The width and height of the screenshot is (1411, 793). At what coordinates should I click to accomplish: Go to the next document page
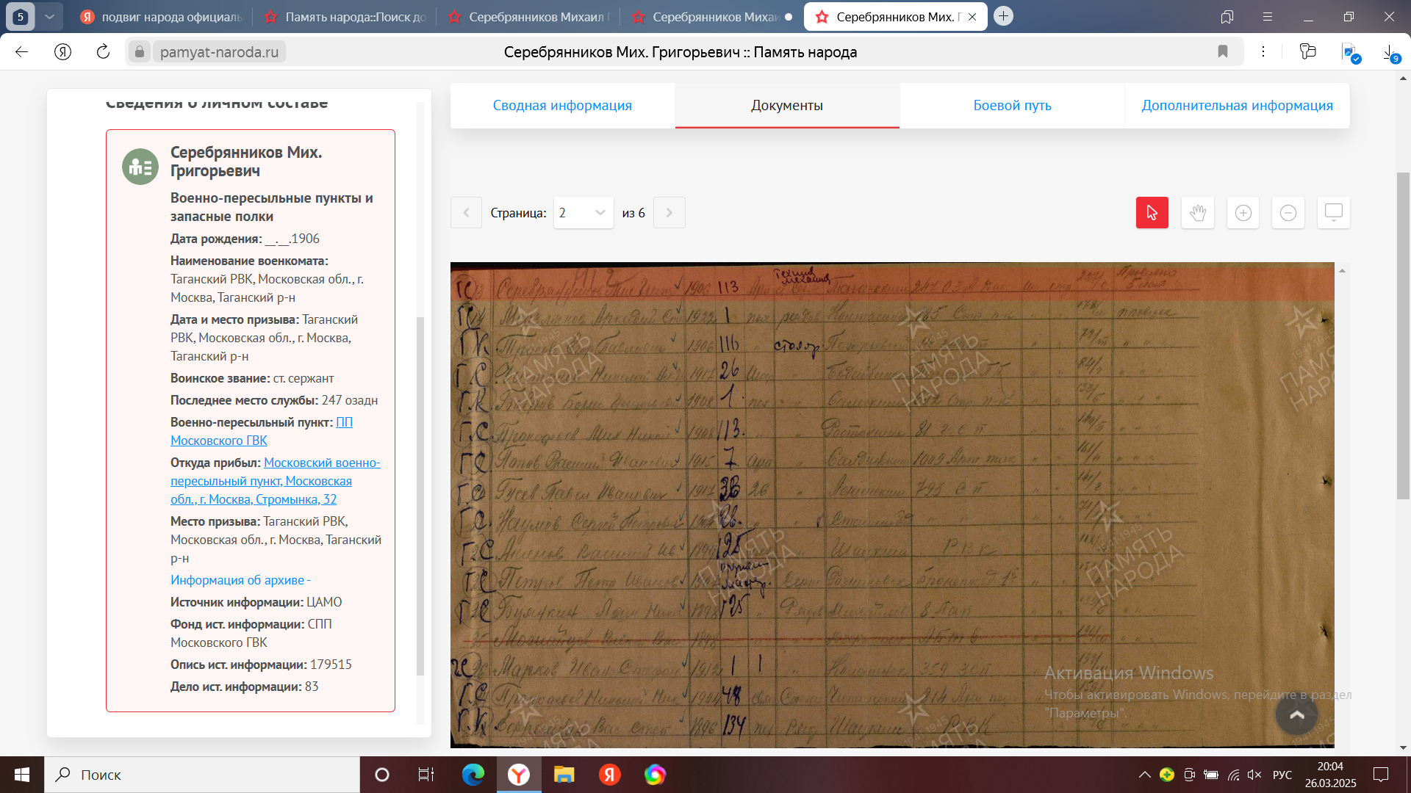click(669, 213)
